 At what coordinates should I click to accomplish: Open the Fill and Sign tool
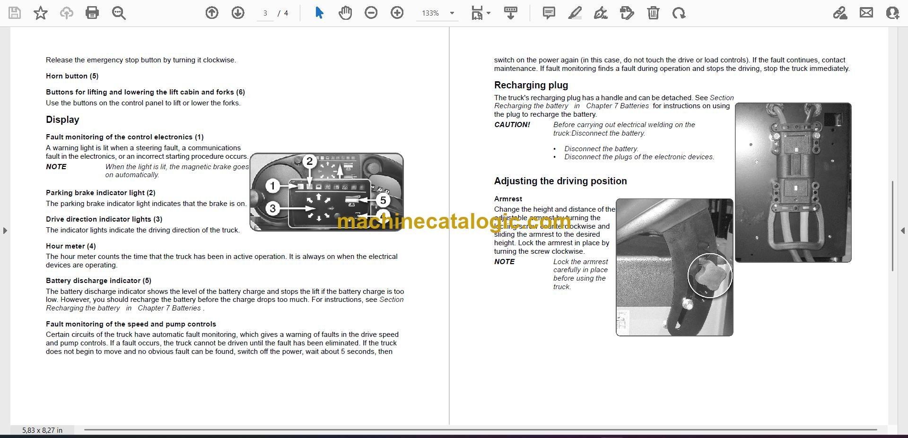click(840, 13)
